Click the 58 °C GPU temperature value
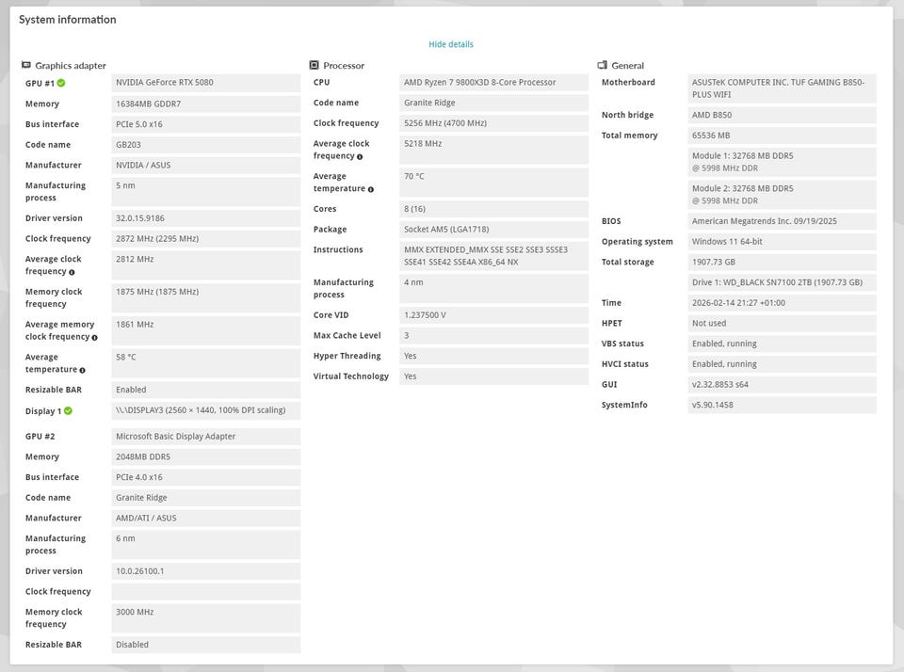The width and height of the screenshot is (904, 672). coord(206,363)
